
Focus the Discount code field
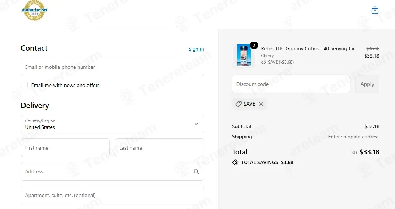click(291, 84)
